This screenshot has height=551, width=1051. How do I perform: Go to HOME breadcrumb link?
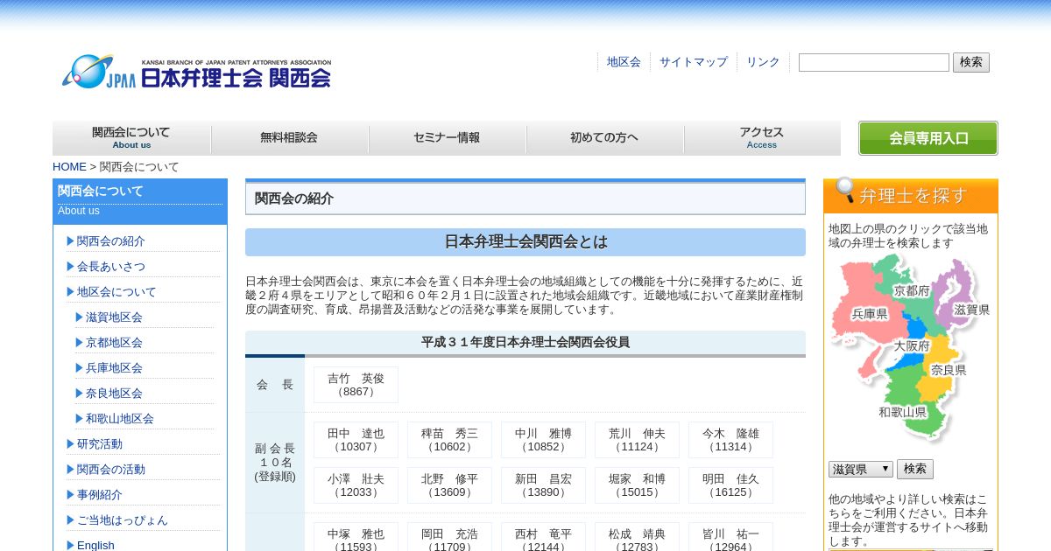69,166
